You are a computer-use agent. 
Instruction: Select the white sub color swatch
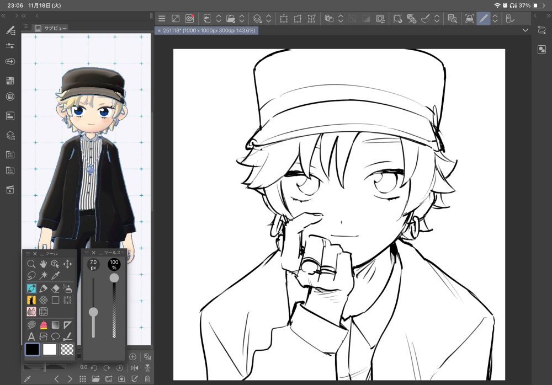coord(50,350)
